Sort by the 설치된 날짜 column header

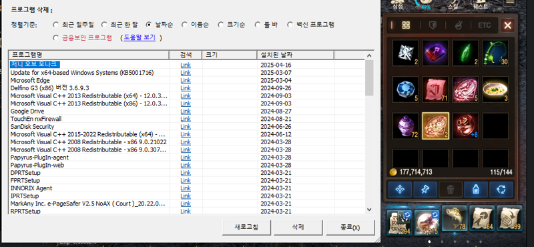[295, 55]
